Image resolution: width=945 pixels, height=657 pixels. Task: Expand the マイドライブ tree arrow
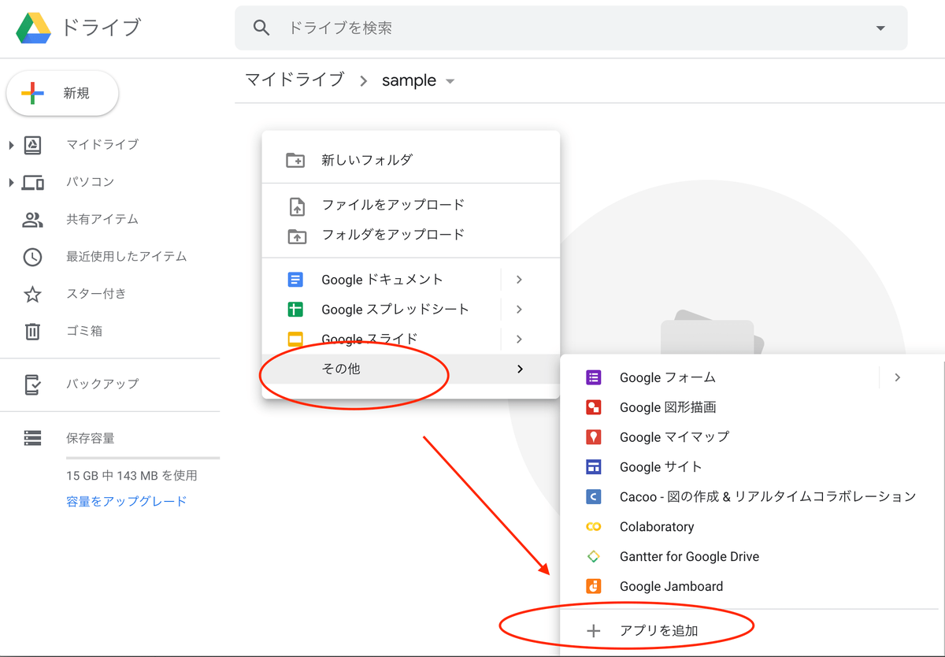[11, 145]
